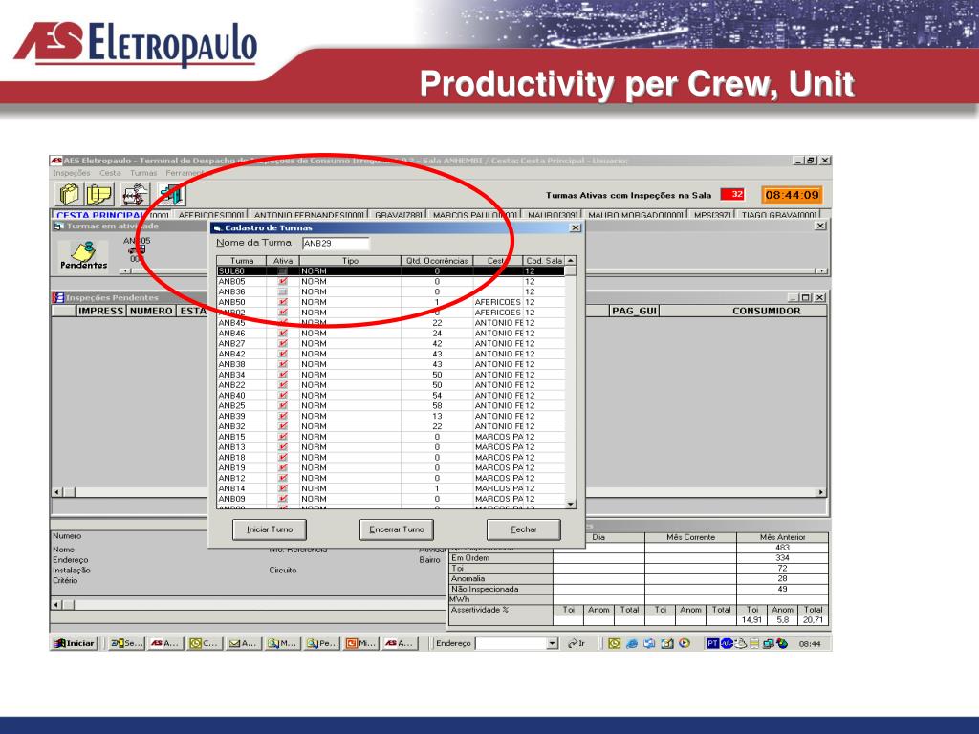Click the media player quick launch icon
The height and width of the screenshot is (734, 979).
685,643
